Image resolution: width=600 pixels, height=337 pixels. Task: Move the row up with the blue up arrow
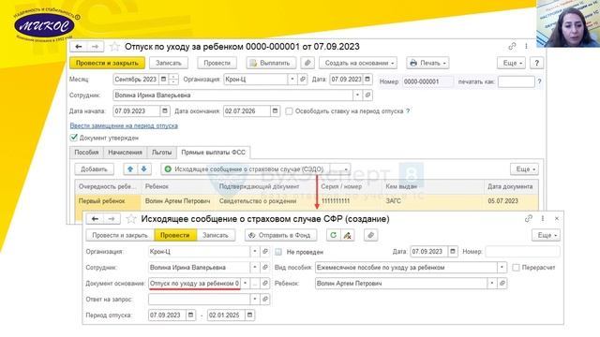(130, 168)
